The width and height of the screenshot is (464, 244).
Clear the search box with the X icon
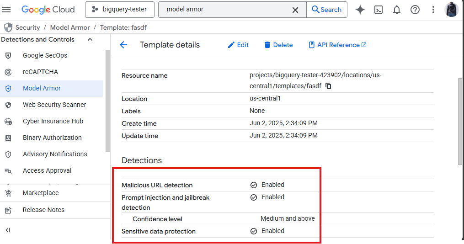tap(295, 10)
